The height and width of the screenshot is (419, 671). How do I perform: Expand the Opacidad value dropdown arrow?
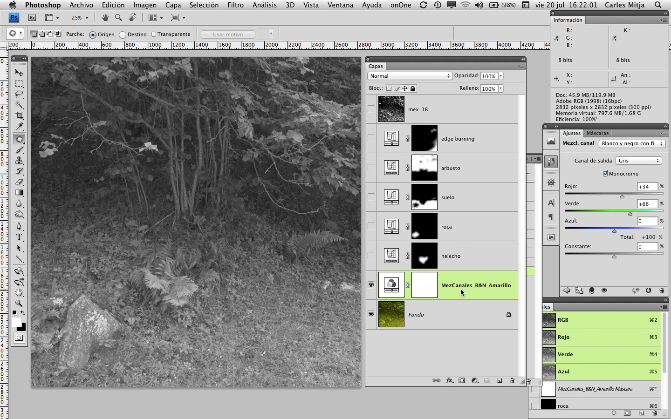501,76
